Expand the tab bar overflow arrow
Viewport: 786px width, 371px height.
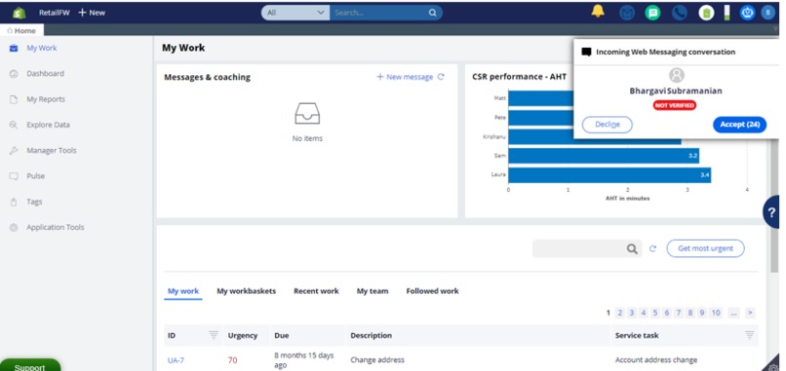pos(775,29)
